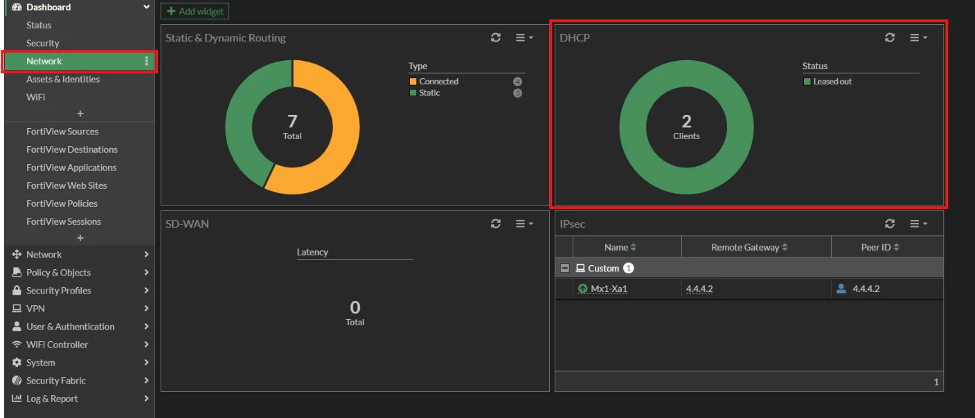The width and height of the screenshot is (975, 418).
Task: Open the Network dashboard options (three dots)
Action: (146, 62)
